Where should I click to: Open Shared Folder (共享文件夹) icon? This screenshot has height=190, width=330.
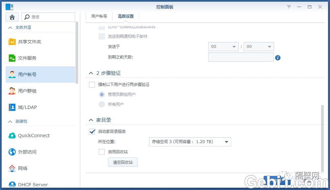click(x=12, y=42)
